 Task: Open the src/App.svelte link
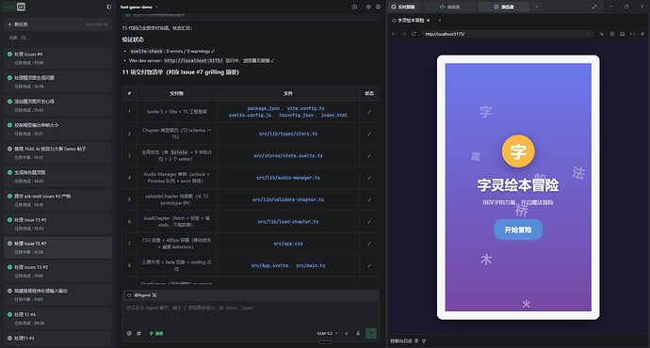coord(269,265)
